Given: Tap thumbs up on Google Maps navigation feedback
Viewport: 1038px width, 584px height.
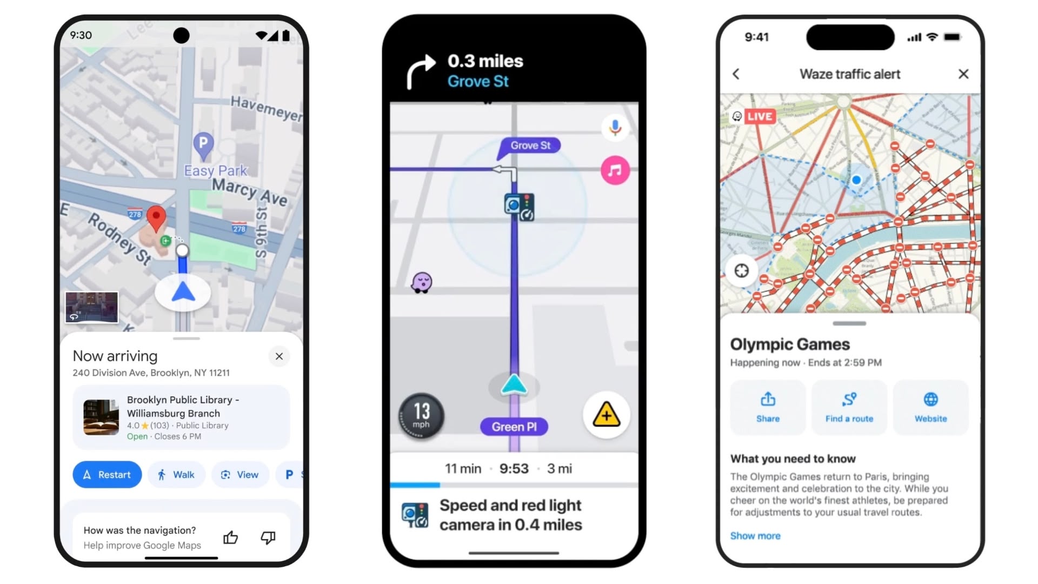Looking at the screenshot, I should click(231, 537).
